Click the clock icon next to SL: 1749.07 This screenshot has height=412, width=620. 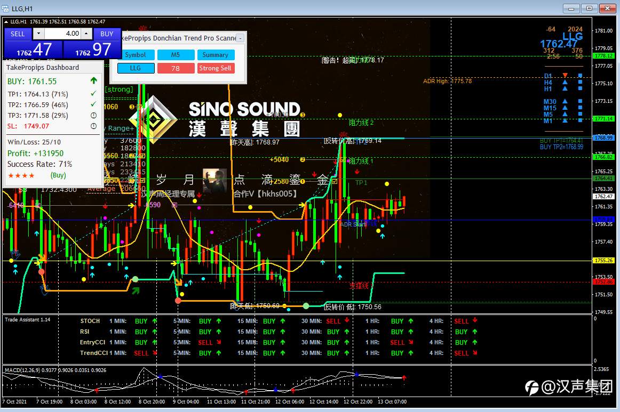tap(94, 126)
